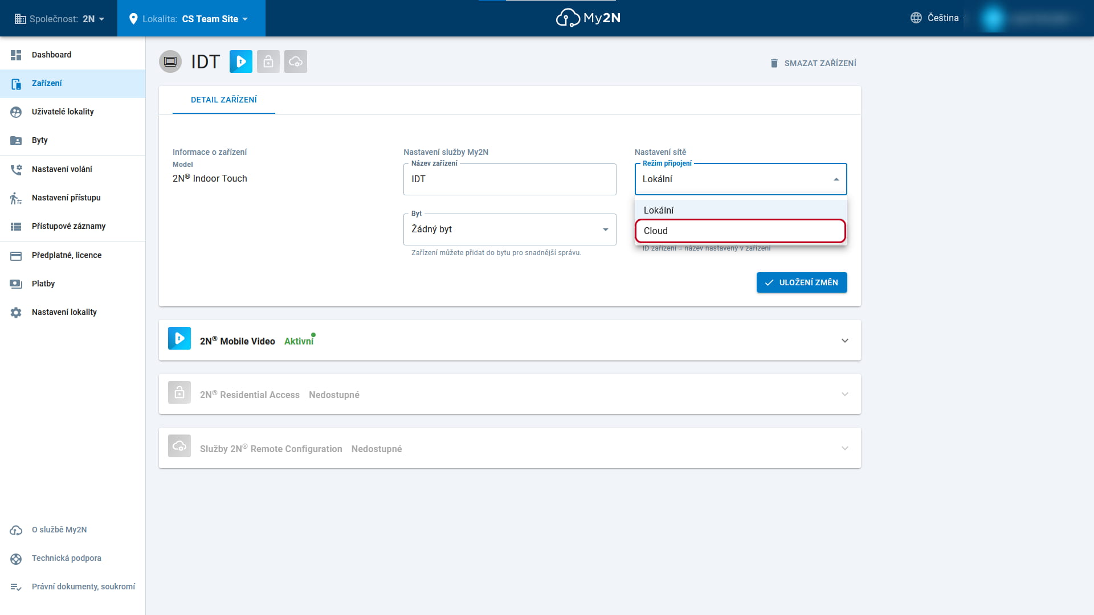
Task: Click the Předplatné, licence card icon
Action: click(16, 256)
